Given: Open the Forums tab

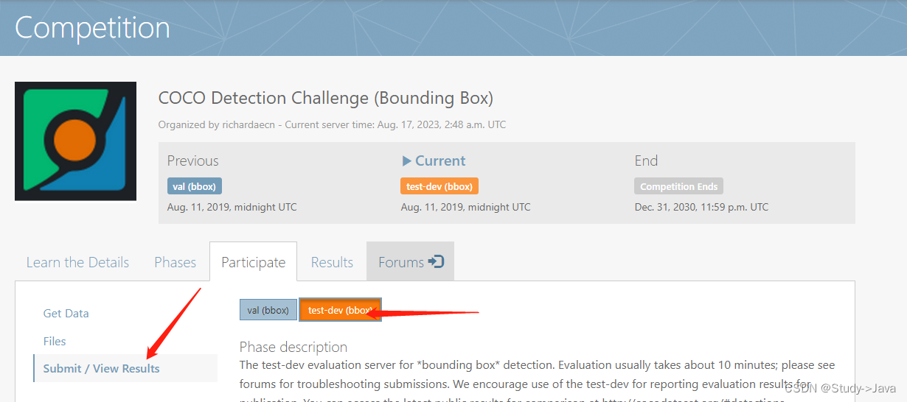Looking at the screenshot, I should (x=411, y=262).
